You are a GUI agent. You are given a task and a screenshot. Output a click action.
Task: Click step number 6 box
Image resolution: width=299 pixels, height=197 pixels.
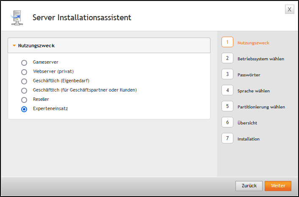(x=227, y=122)
